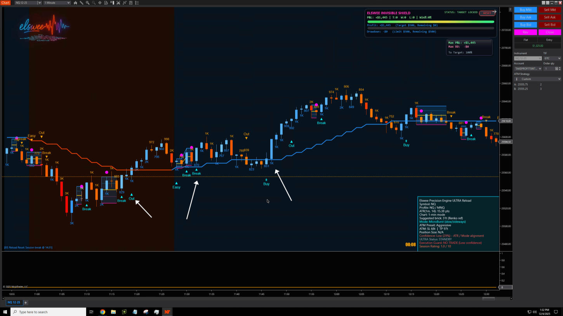Open the TIF GTC dropdown
The image size is (563, 316).
[x=552, y=58]
